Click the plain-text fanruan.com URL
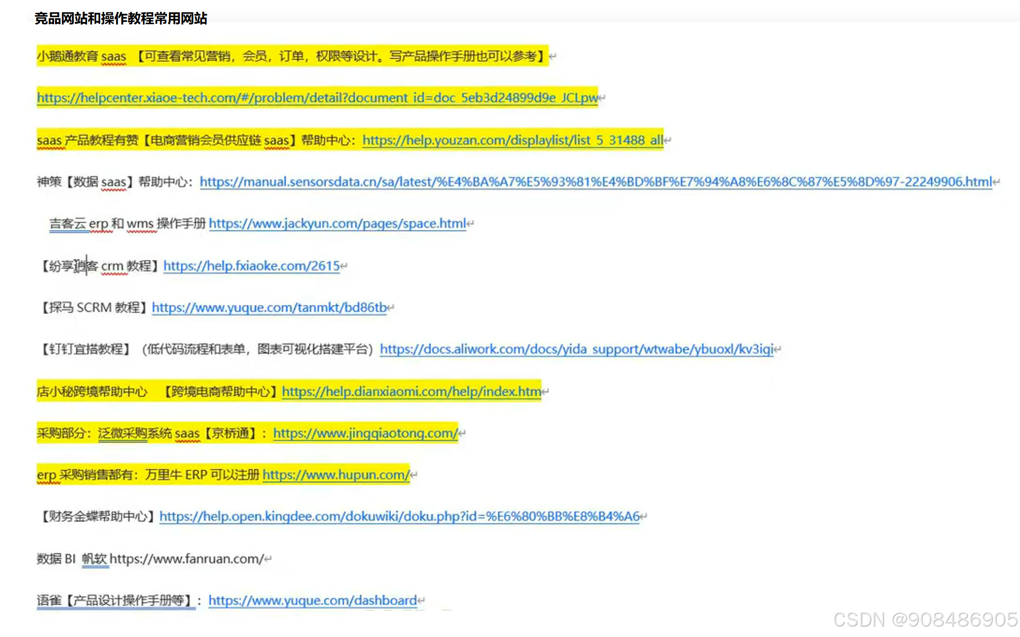This screenshot has width=1020, height=637. [x=186, y=559]
